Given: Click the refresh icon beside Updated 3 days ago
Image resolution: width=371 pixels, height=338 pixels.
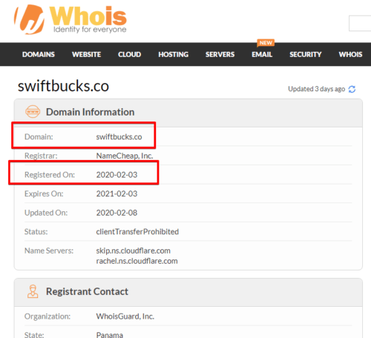Looking at the screenshot, I should click(x=352, y=89).
